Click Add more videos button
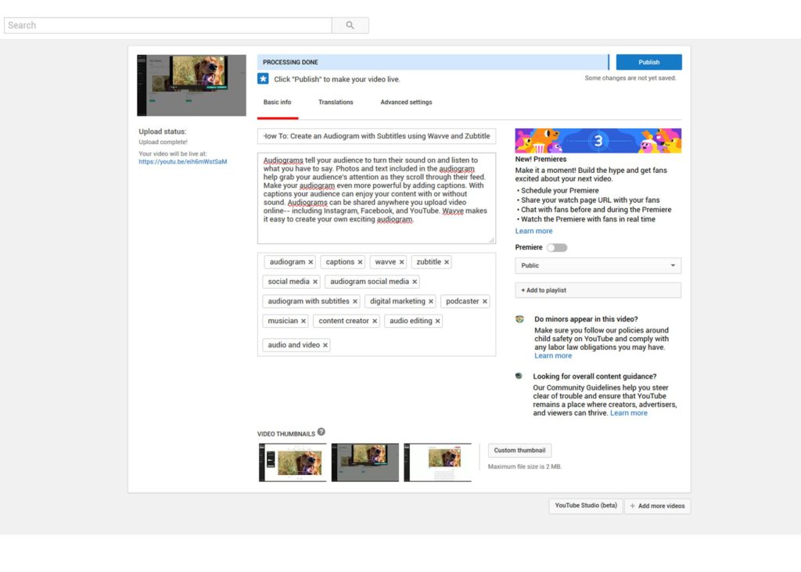The image size is (801, 572). 657,506
